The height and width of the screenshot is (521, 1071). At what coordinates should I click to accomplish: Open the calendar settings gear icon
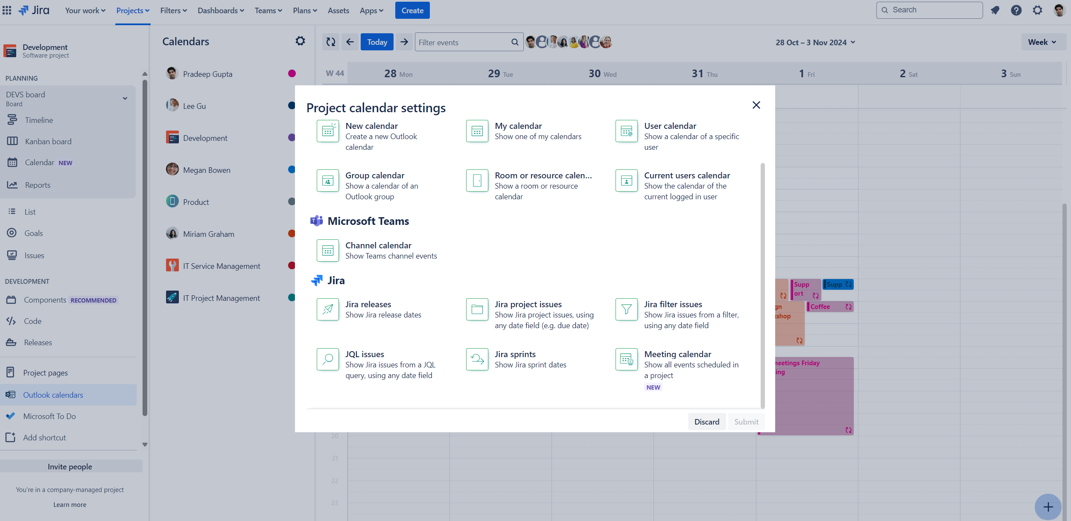click(x=300, y=41)
